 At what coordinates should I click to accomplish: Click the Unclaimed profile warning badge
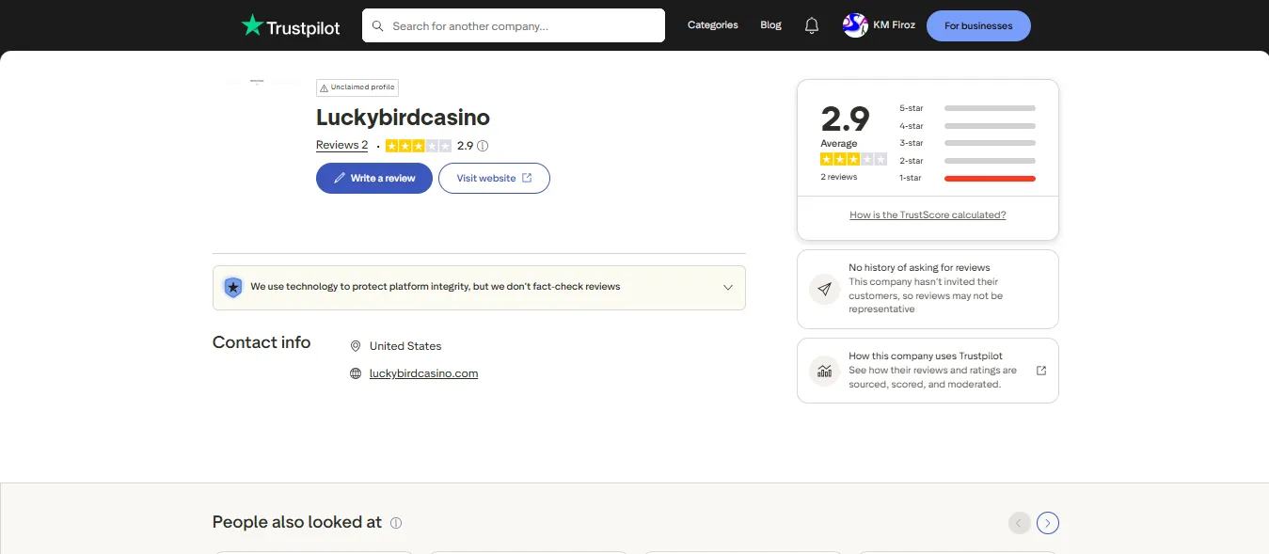pyautogui.click(x=357, y=87)
